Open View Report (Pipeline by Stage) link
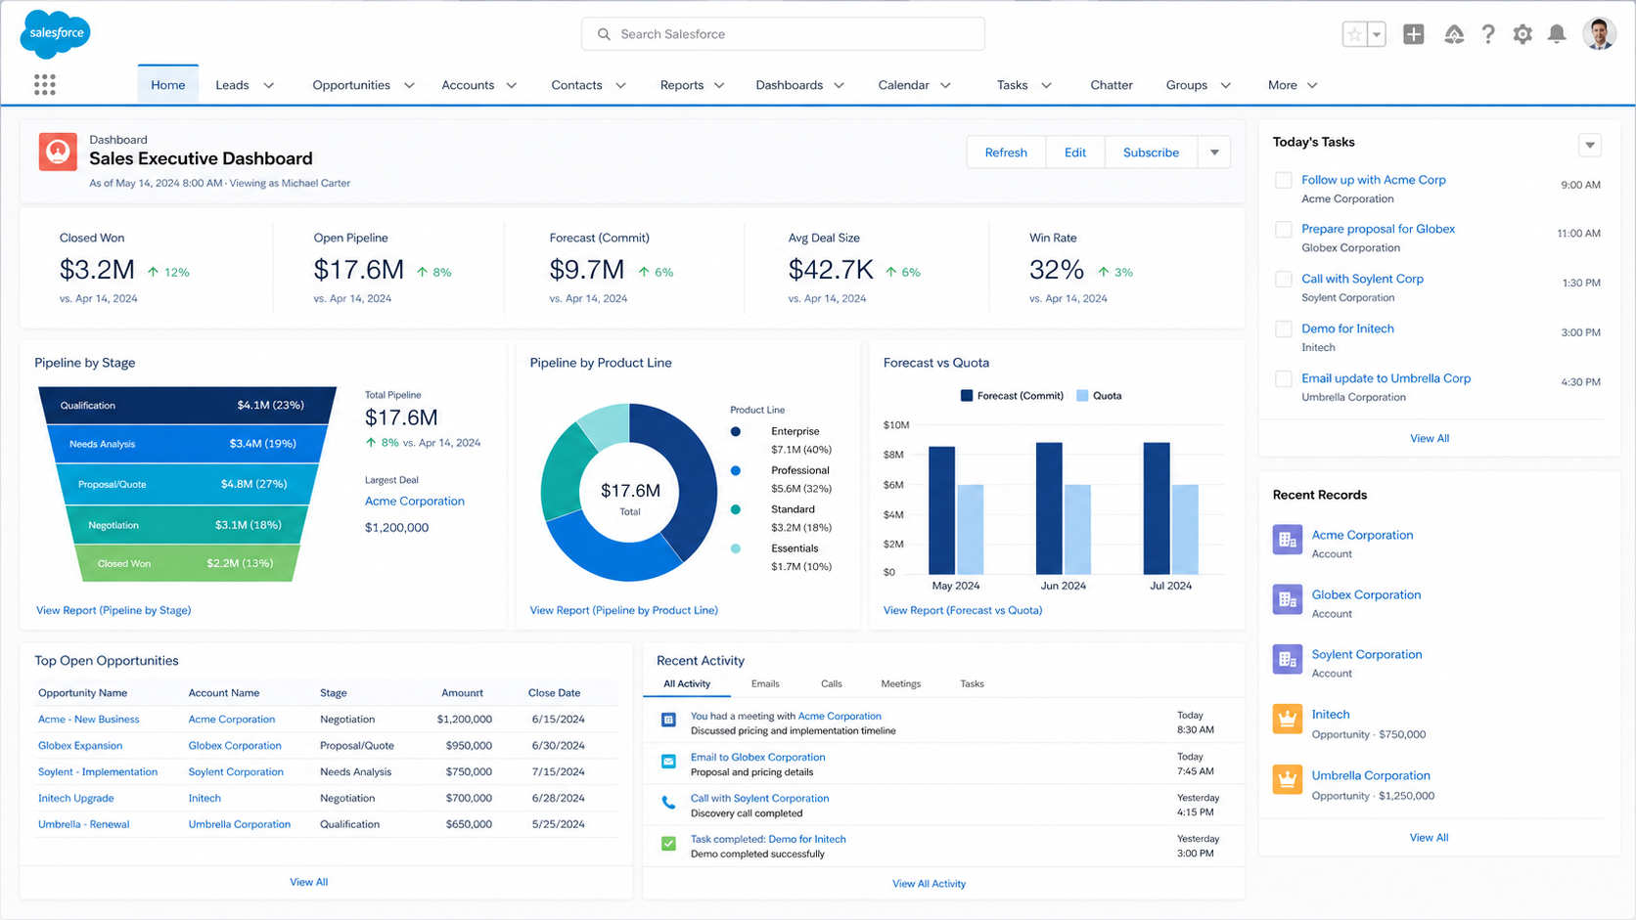 pos(114,610)
